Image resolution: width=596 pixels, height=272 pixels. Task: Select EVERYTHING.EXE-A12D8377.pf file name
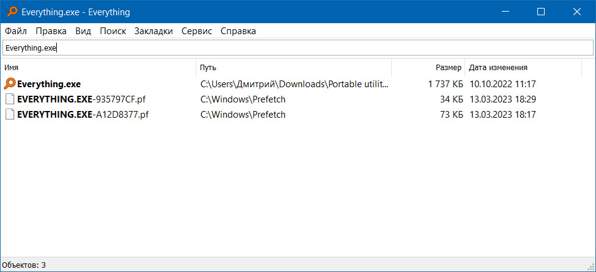click(83, 115)
